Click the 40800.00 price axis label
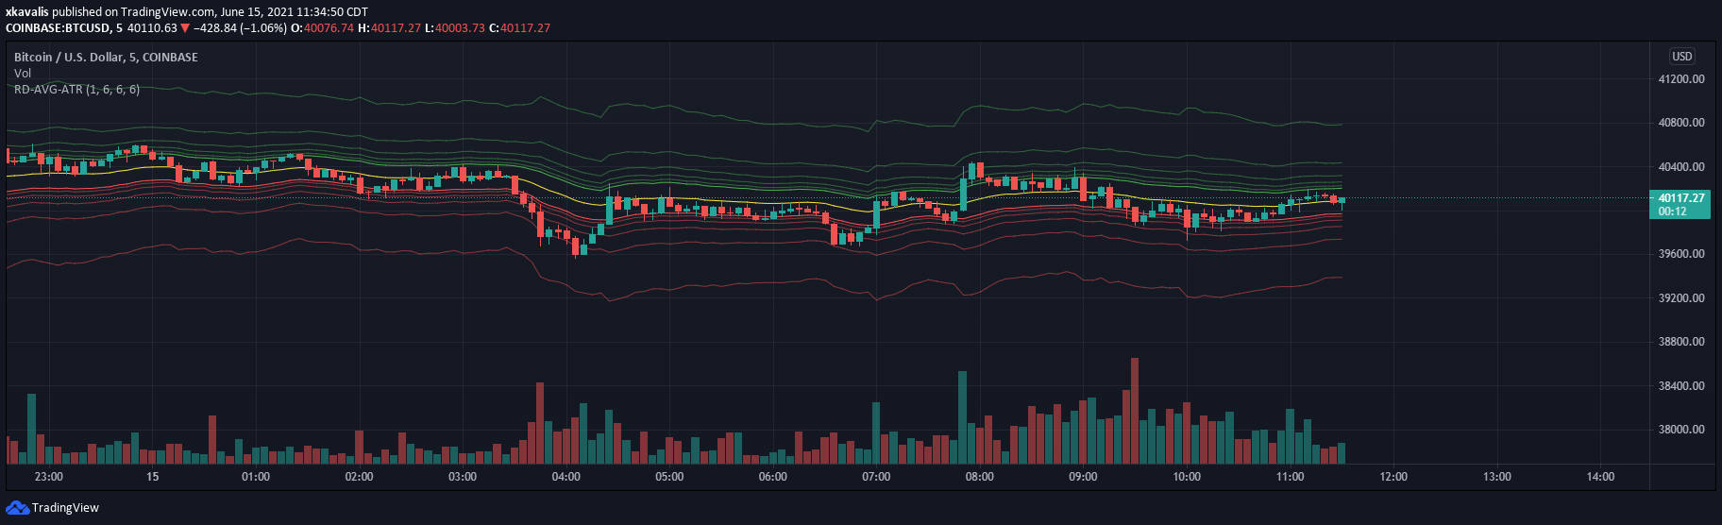1722x525 pixels. (1681, 123)
